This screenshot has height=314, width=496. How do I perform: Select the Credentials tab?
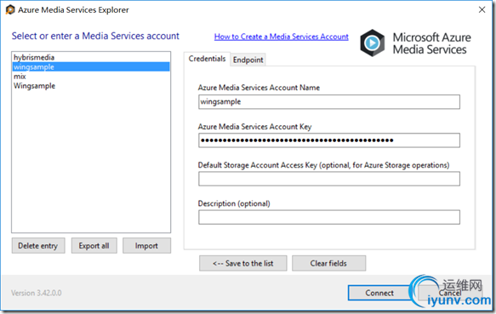207,59
